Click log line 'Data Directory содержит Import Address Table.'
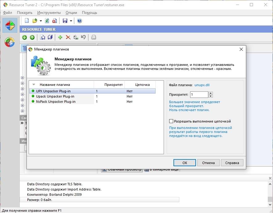Screen dimensions: 273x213 [x=64, y=189]
